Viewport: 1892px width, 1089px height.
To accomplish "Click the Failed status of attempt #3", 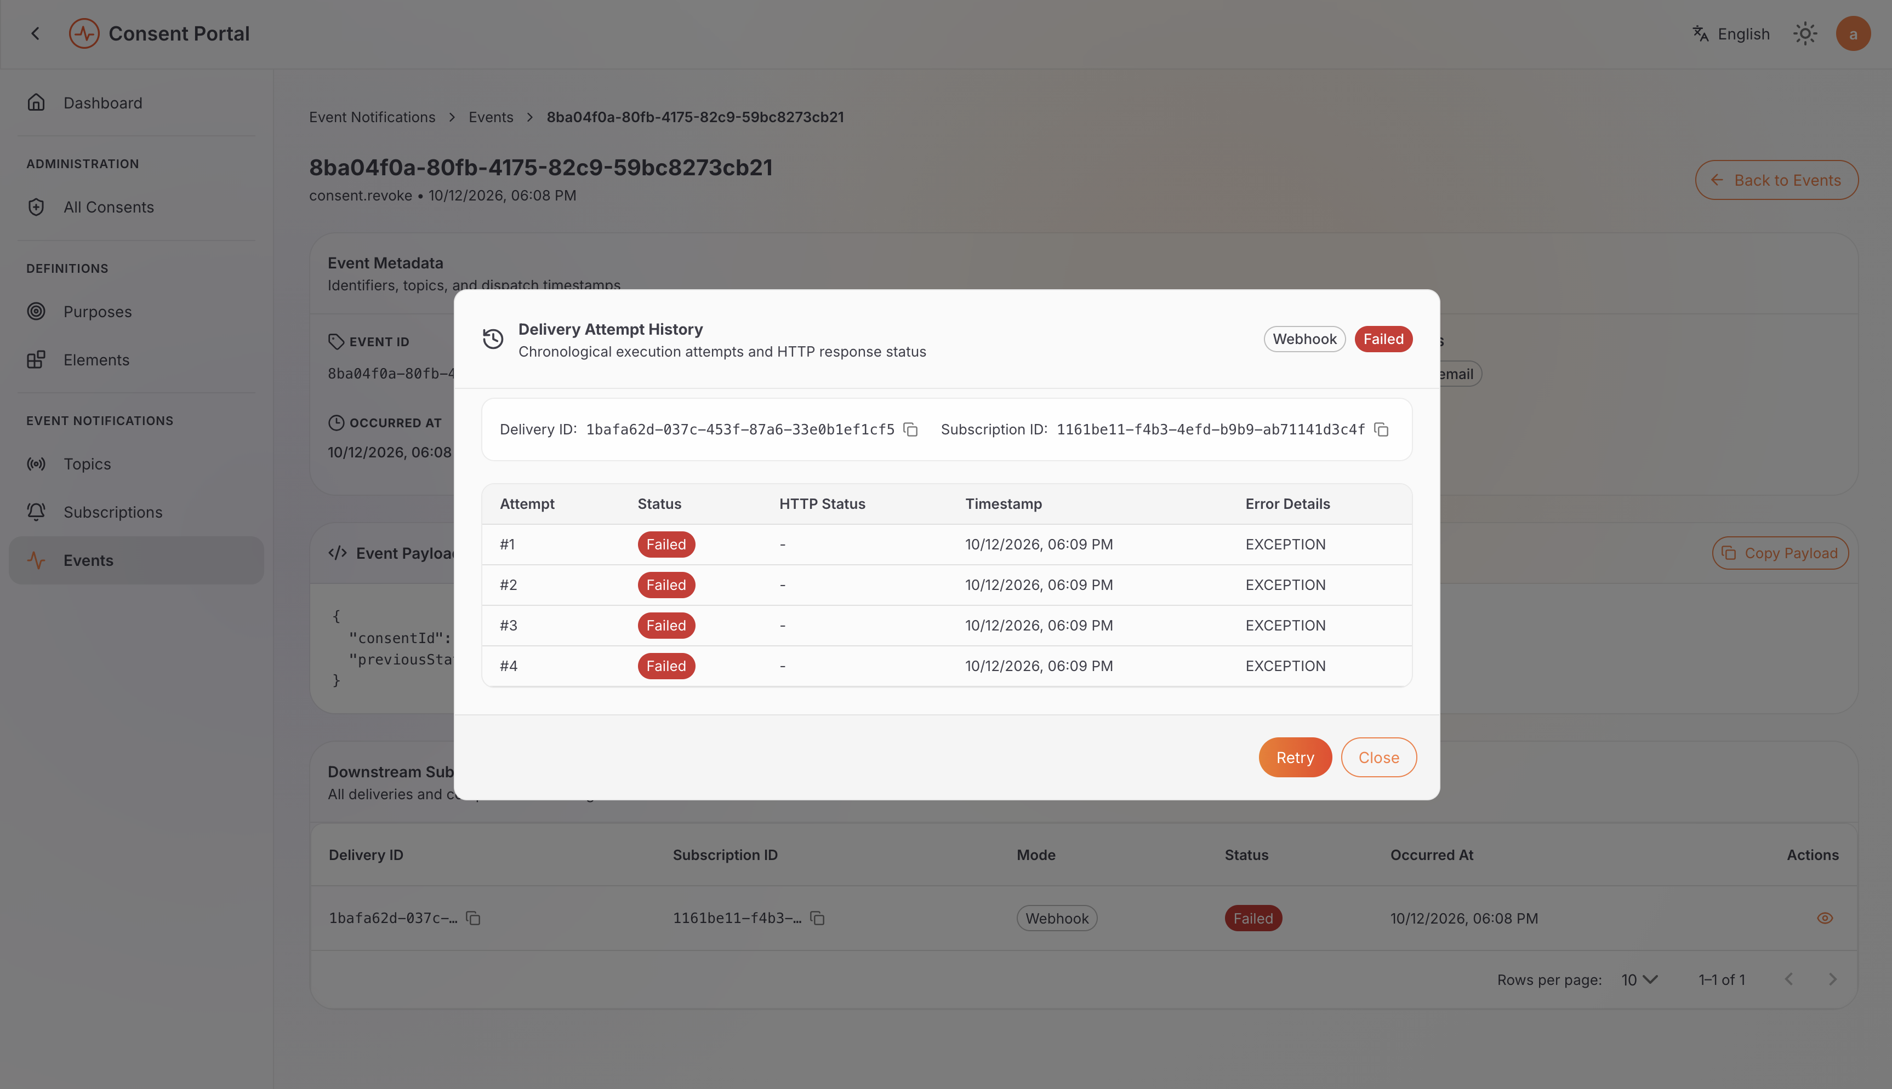I will (666, 625).
